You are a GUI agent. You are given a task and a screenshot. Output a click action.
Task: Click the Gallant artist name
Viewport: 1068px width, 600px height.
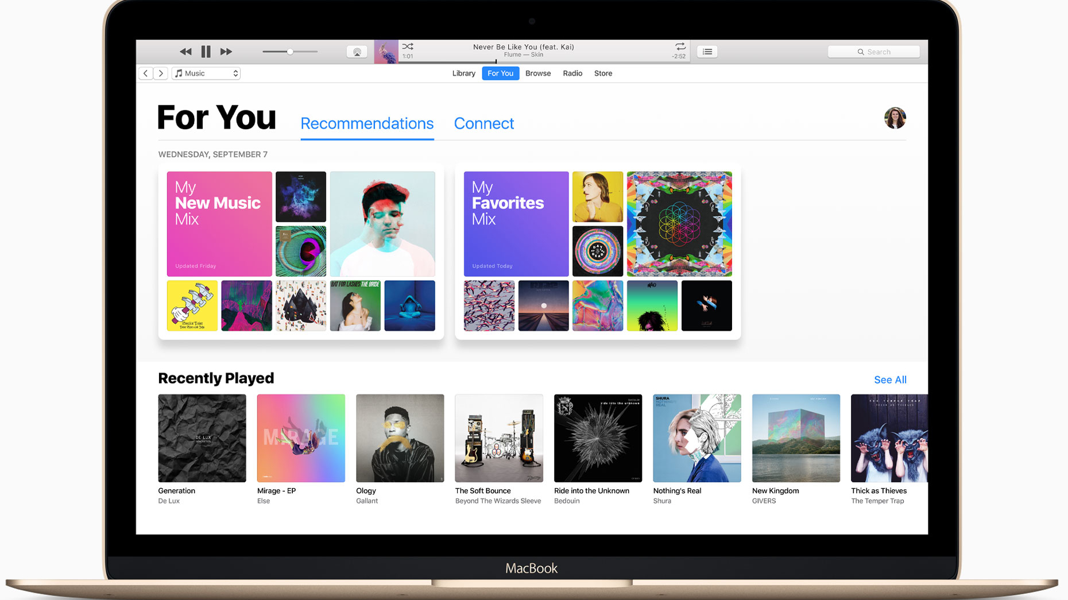[x=367, y=501]
